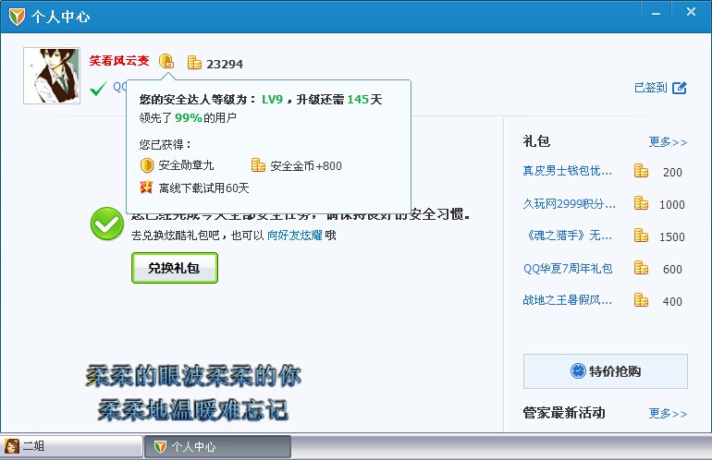Screen dimensions: 712x460
Task: Select the LV9 level text
Action: [272, 100]
